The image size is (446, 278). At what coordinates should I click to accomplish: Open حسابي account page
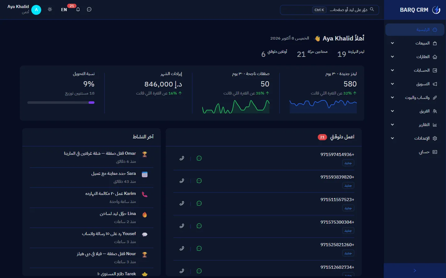tap(415, 152)
